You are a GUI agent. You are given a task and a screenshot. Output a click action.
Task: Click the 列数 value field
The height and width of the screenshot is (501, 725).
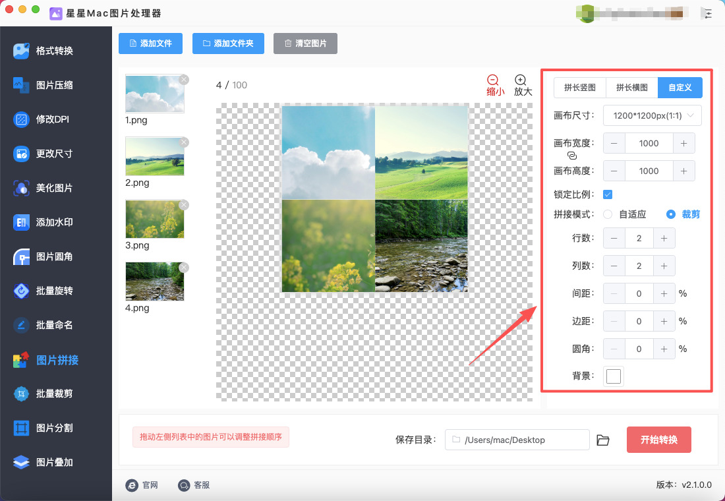[639, 266]
